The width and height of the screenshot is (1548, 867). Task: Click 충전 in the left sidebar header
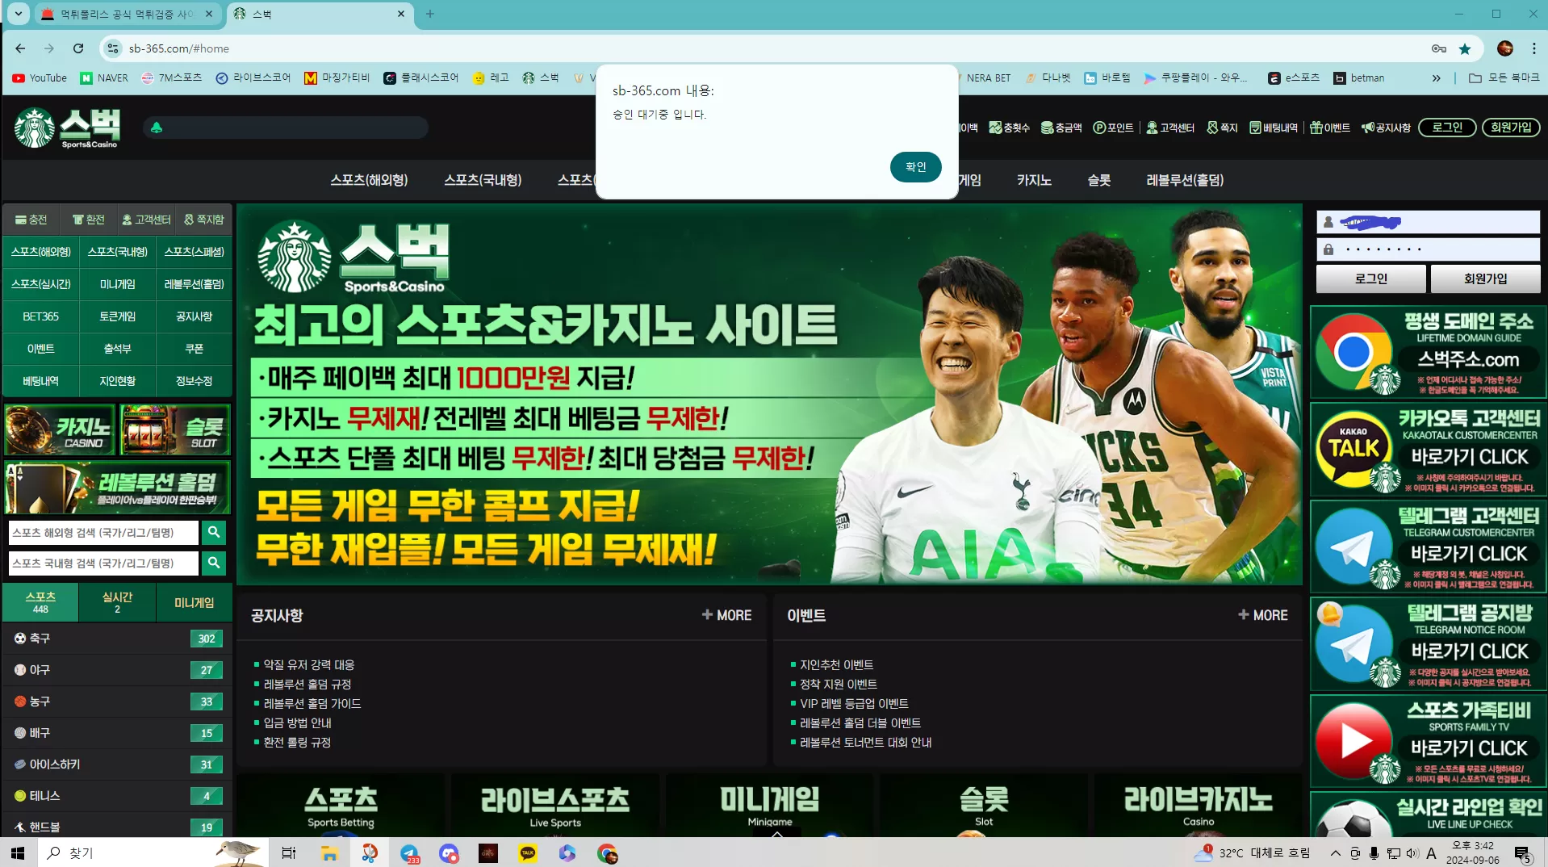31,220
